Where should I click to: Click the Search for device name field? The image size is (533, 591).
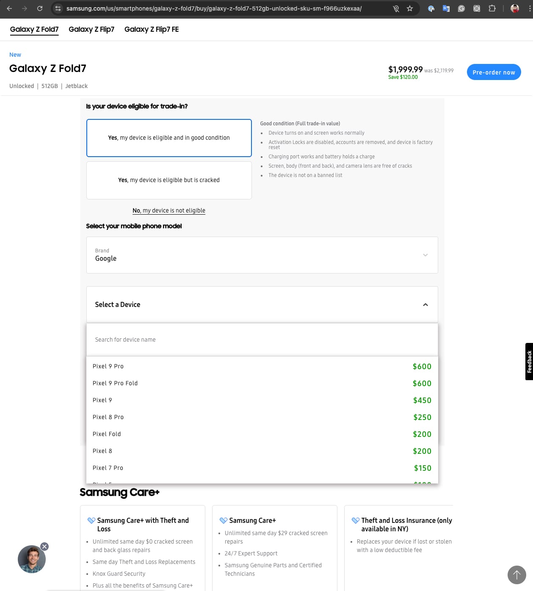click(x=262, y=340)
